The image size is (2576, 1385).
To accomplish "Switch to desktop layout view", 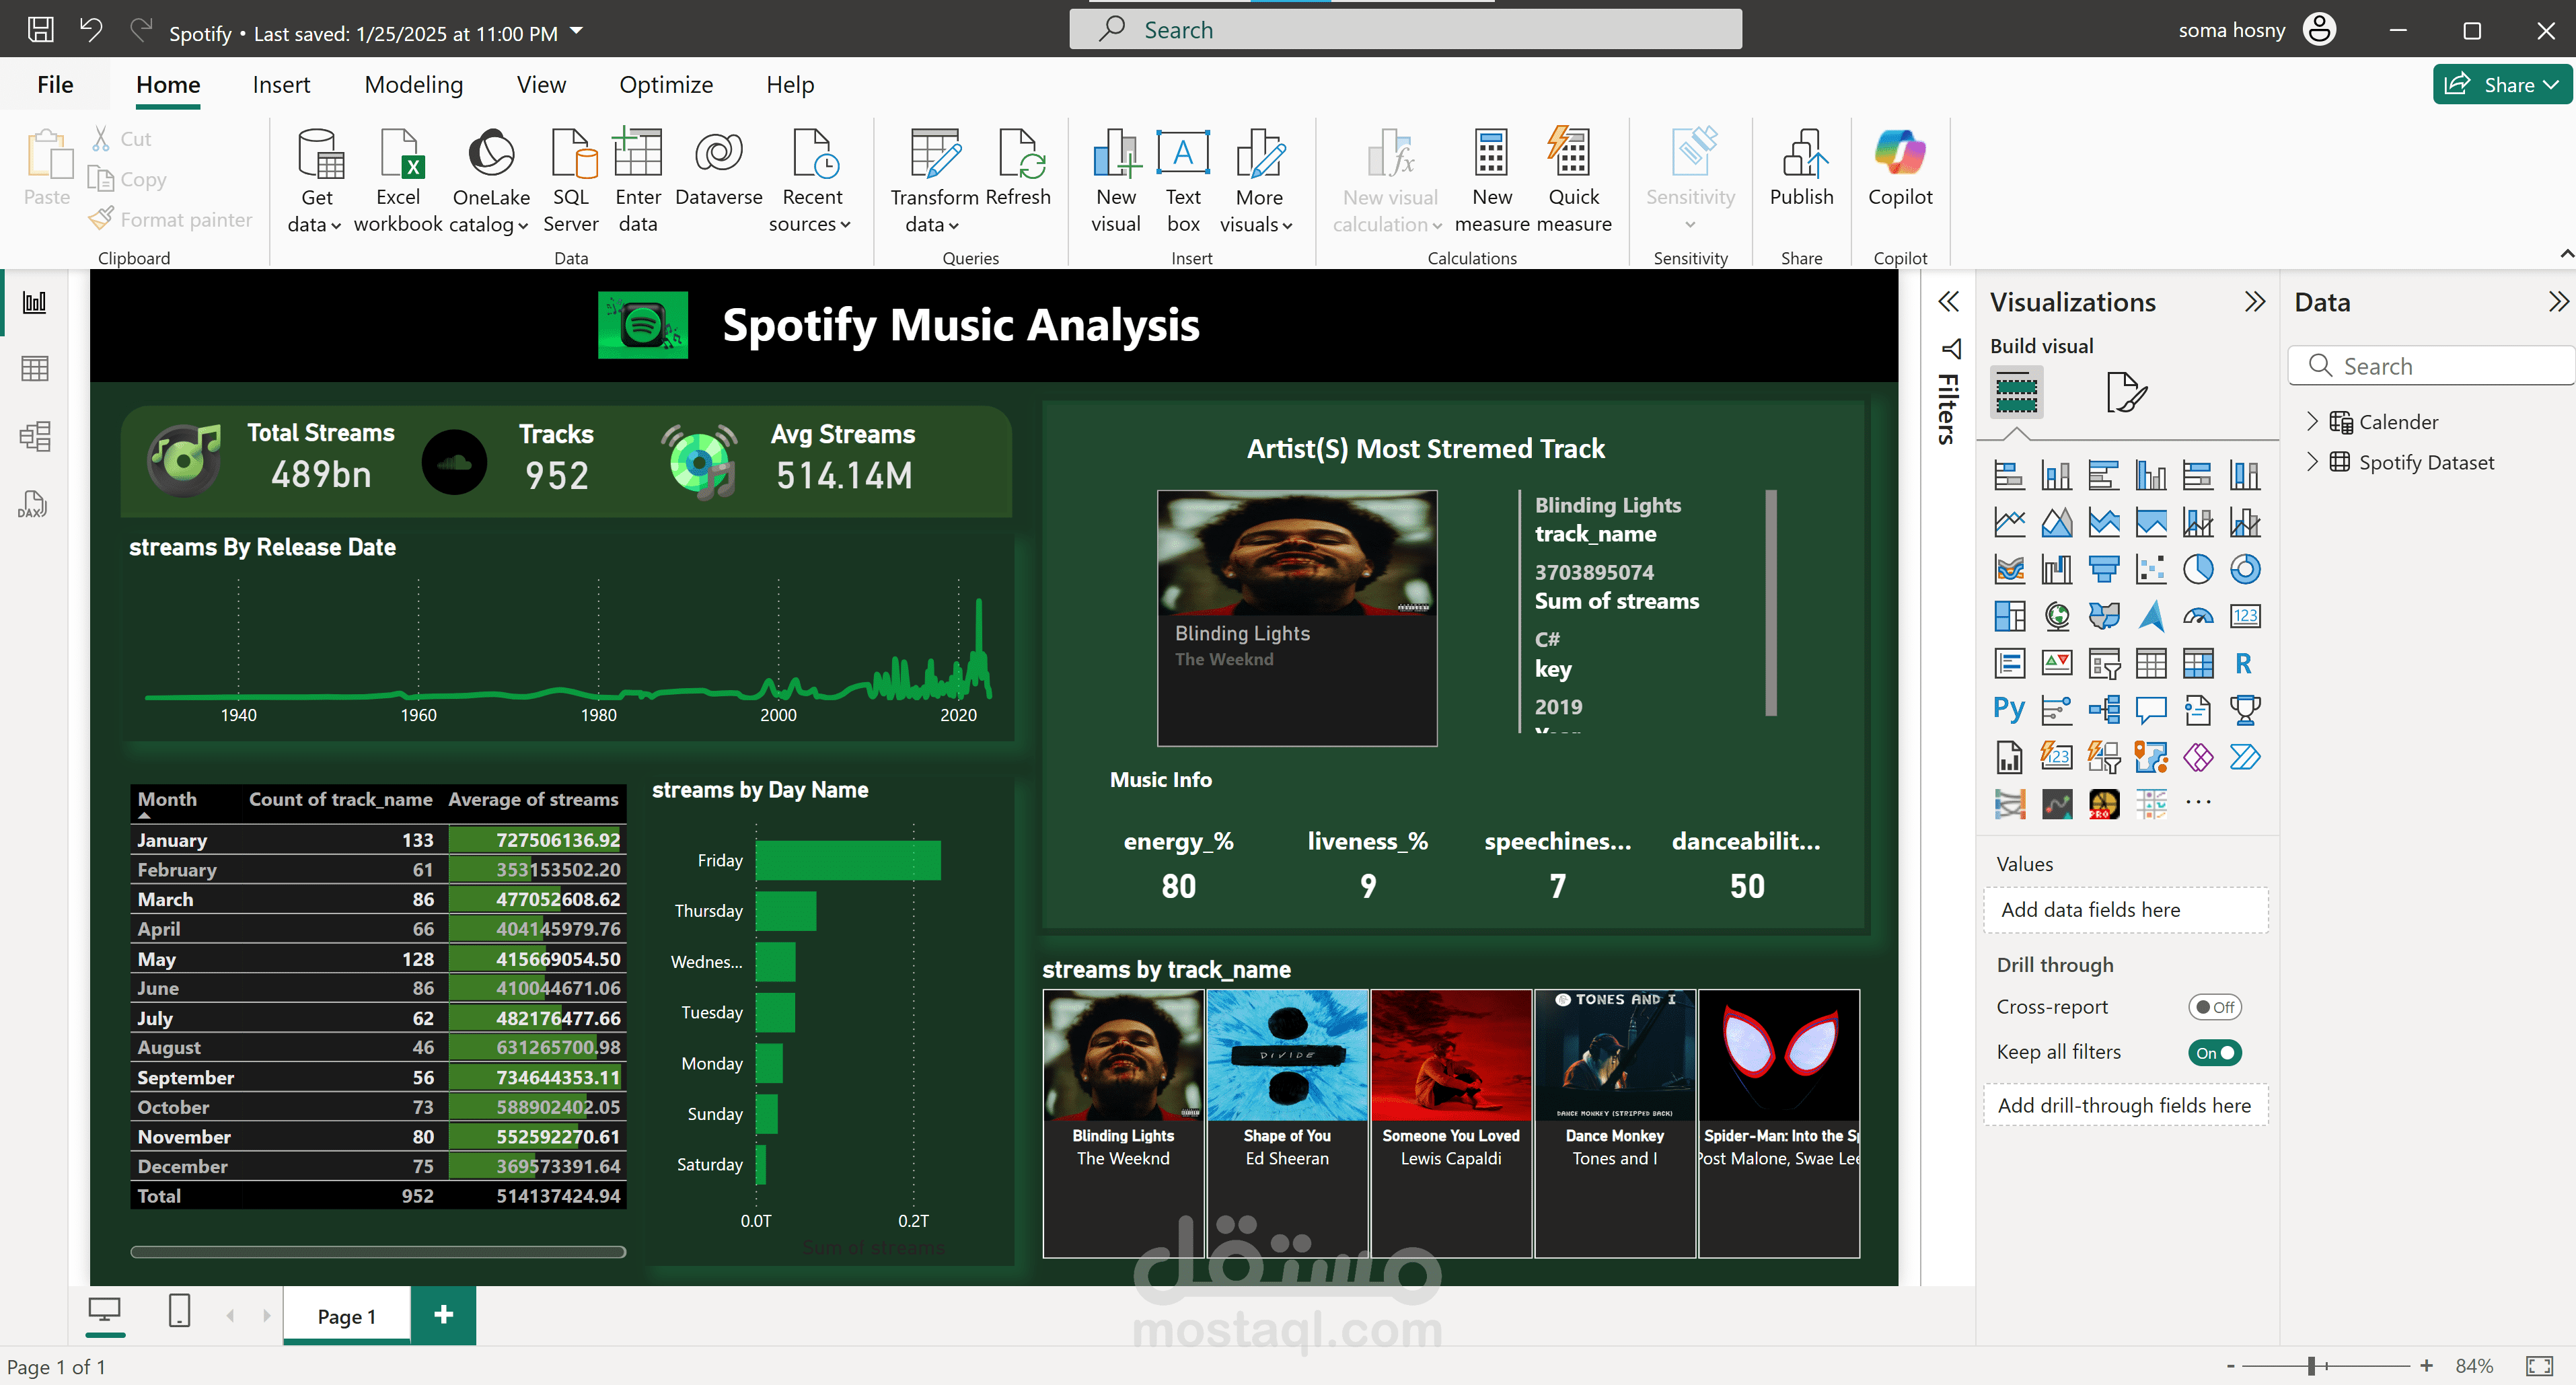I will [x=105, y=1310].
